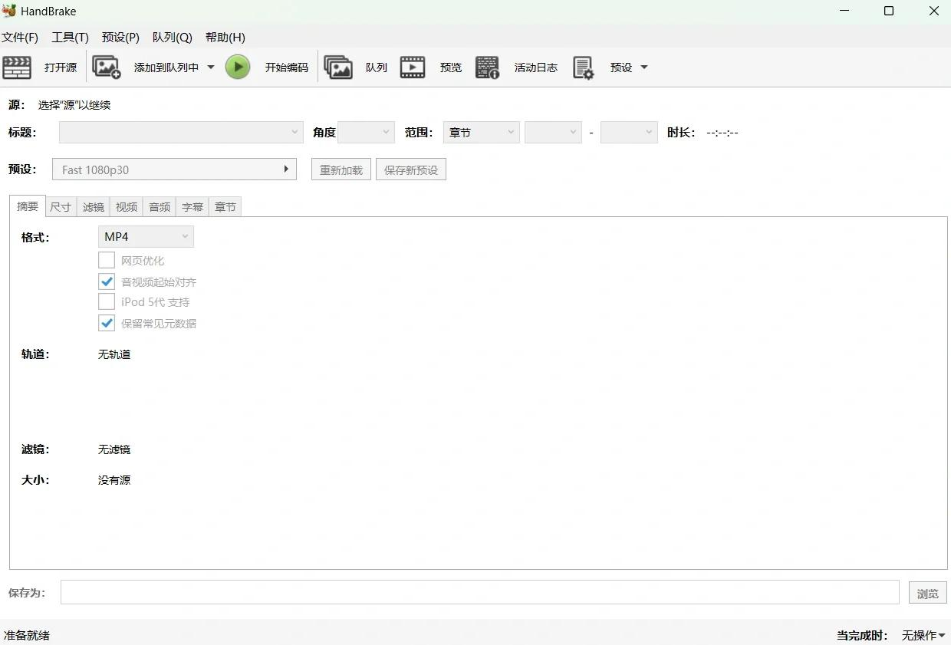Click the 浏览 browse button

click(928, 593)
